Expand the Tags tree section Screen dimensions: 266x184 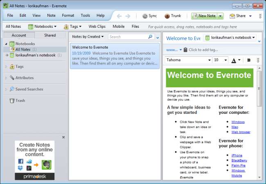pyautogui.click(x=6, y=67)
